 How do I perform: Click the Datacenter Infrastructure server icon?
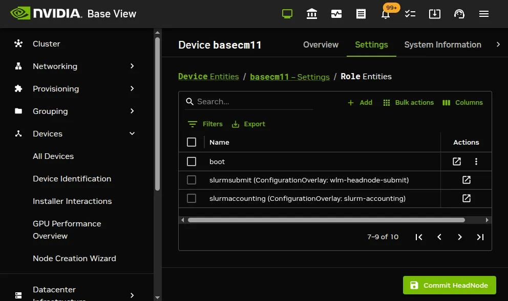point(18,295)
